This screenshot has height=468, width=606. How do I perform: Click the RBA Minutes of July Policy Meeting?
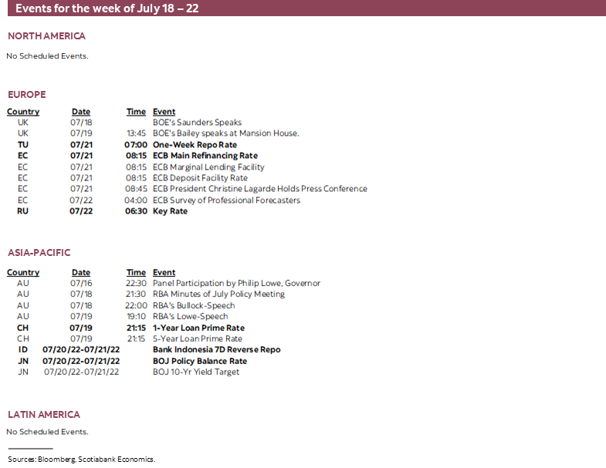(x=218, y=294)
